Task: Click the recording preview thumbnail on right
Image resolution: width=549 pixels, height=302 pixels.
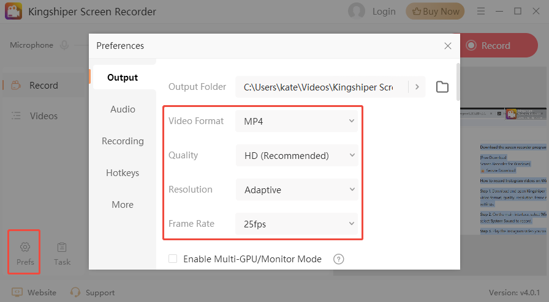Action: coord(503,171)
